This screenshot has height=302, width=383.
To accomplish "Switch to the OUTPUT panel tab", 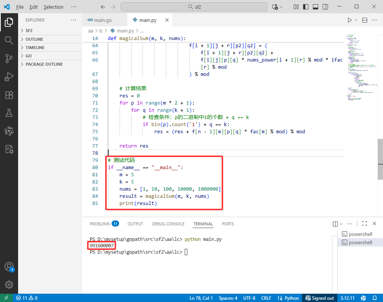I will 135,224.
